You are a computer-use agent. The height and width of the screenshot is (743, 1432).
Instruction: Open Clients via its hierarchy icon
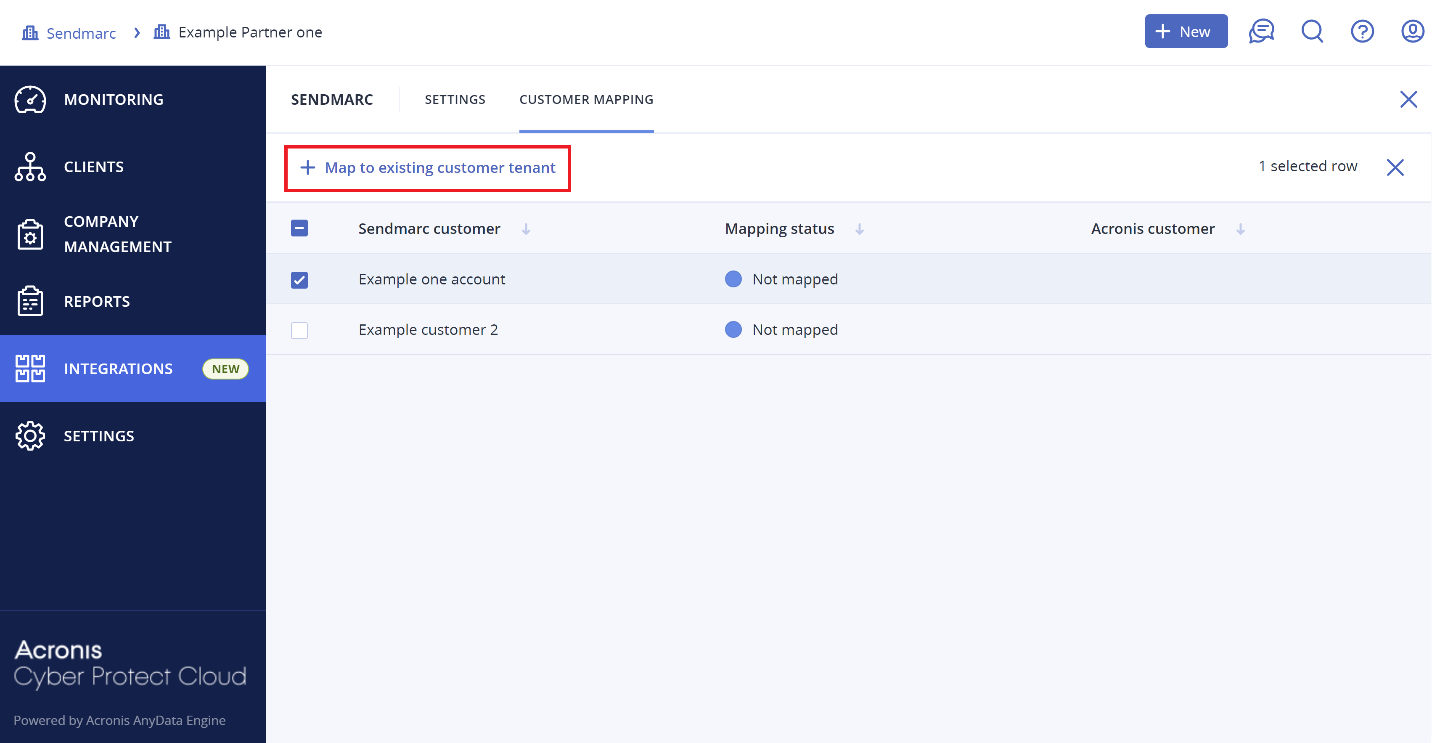30,167
